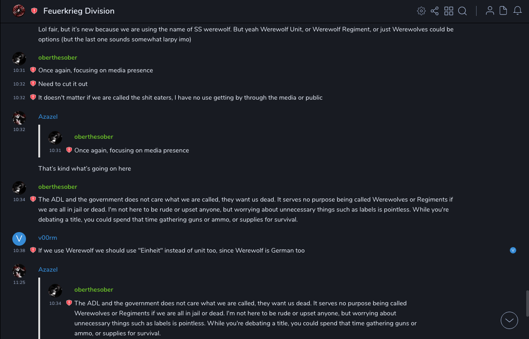
Task: Click the 10:38 timestamp on v00rm's message
Action: [19, 251]
